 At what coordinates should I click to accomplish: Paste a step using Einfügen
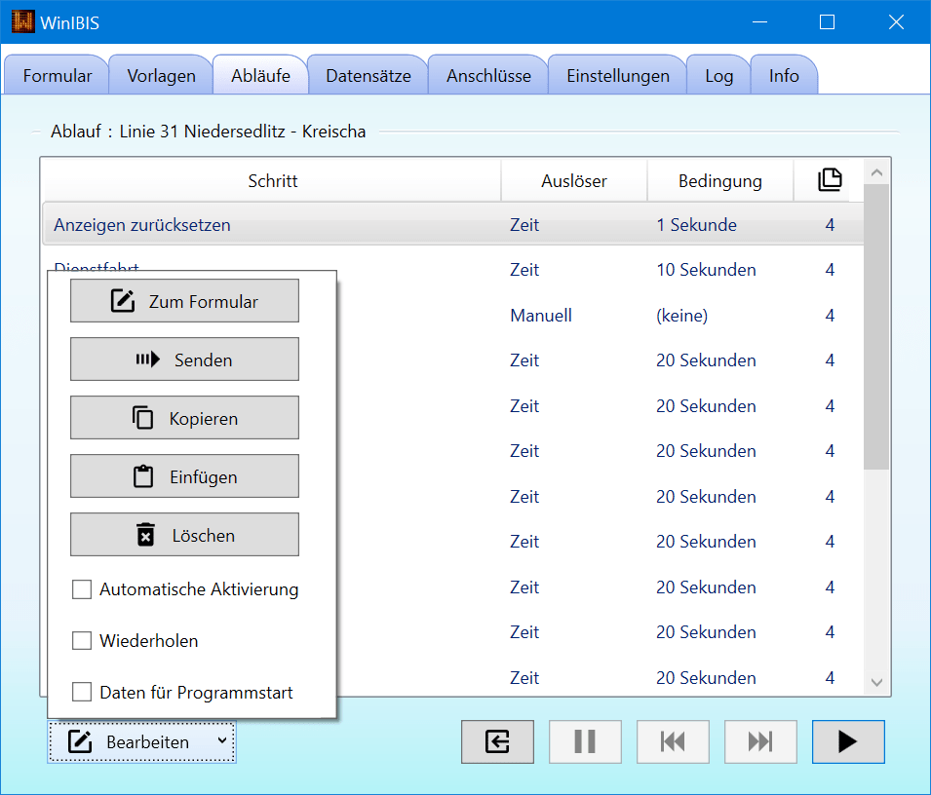pyautogui.click(x=184, y=475)
